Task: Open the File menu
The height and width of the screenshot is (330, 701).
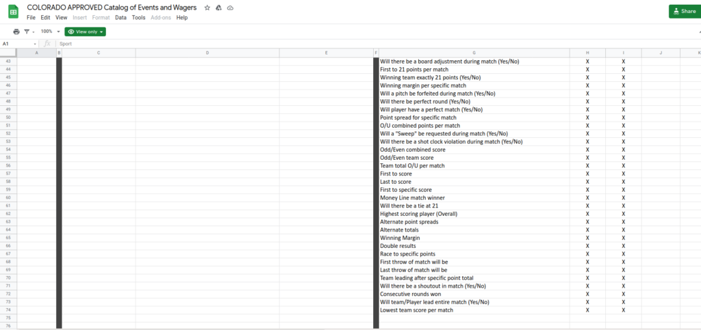Action: 31,18
